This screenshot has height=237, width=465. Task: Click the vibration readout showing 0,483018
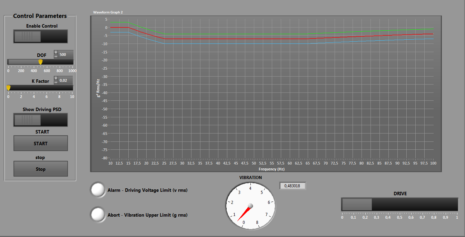coord(293,186)
